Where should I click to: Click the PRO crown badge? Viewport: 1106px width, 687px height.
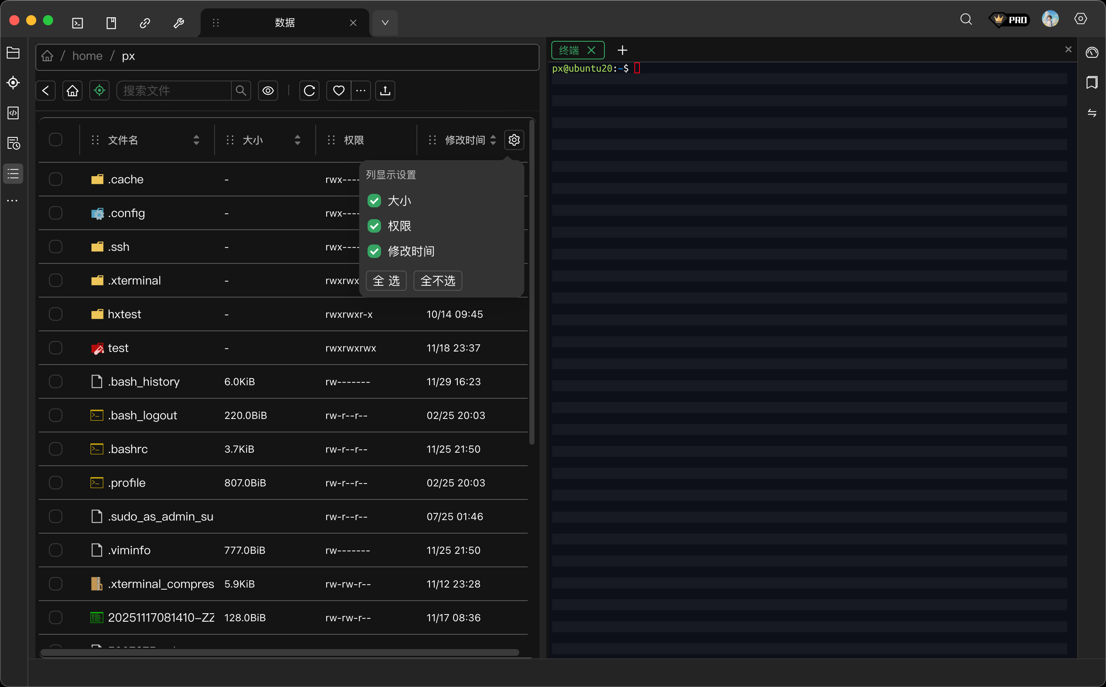coord(1009,20)
